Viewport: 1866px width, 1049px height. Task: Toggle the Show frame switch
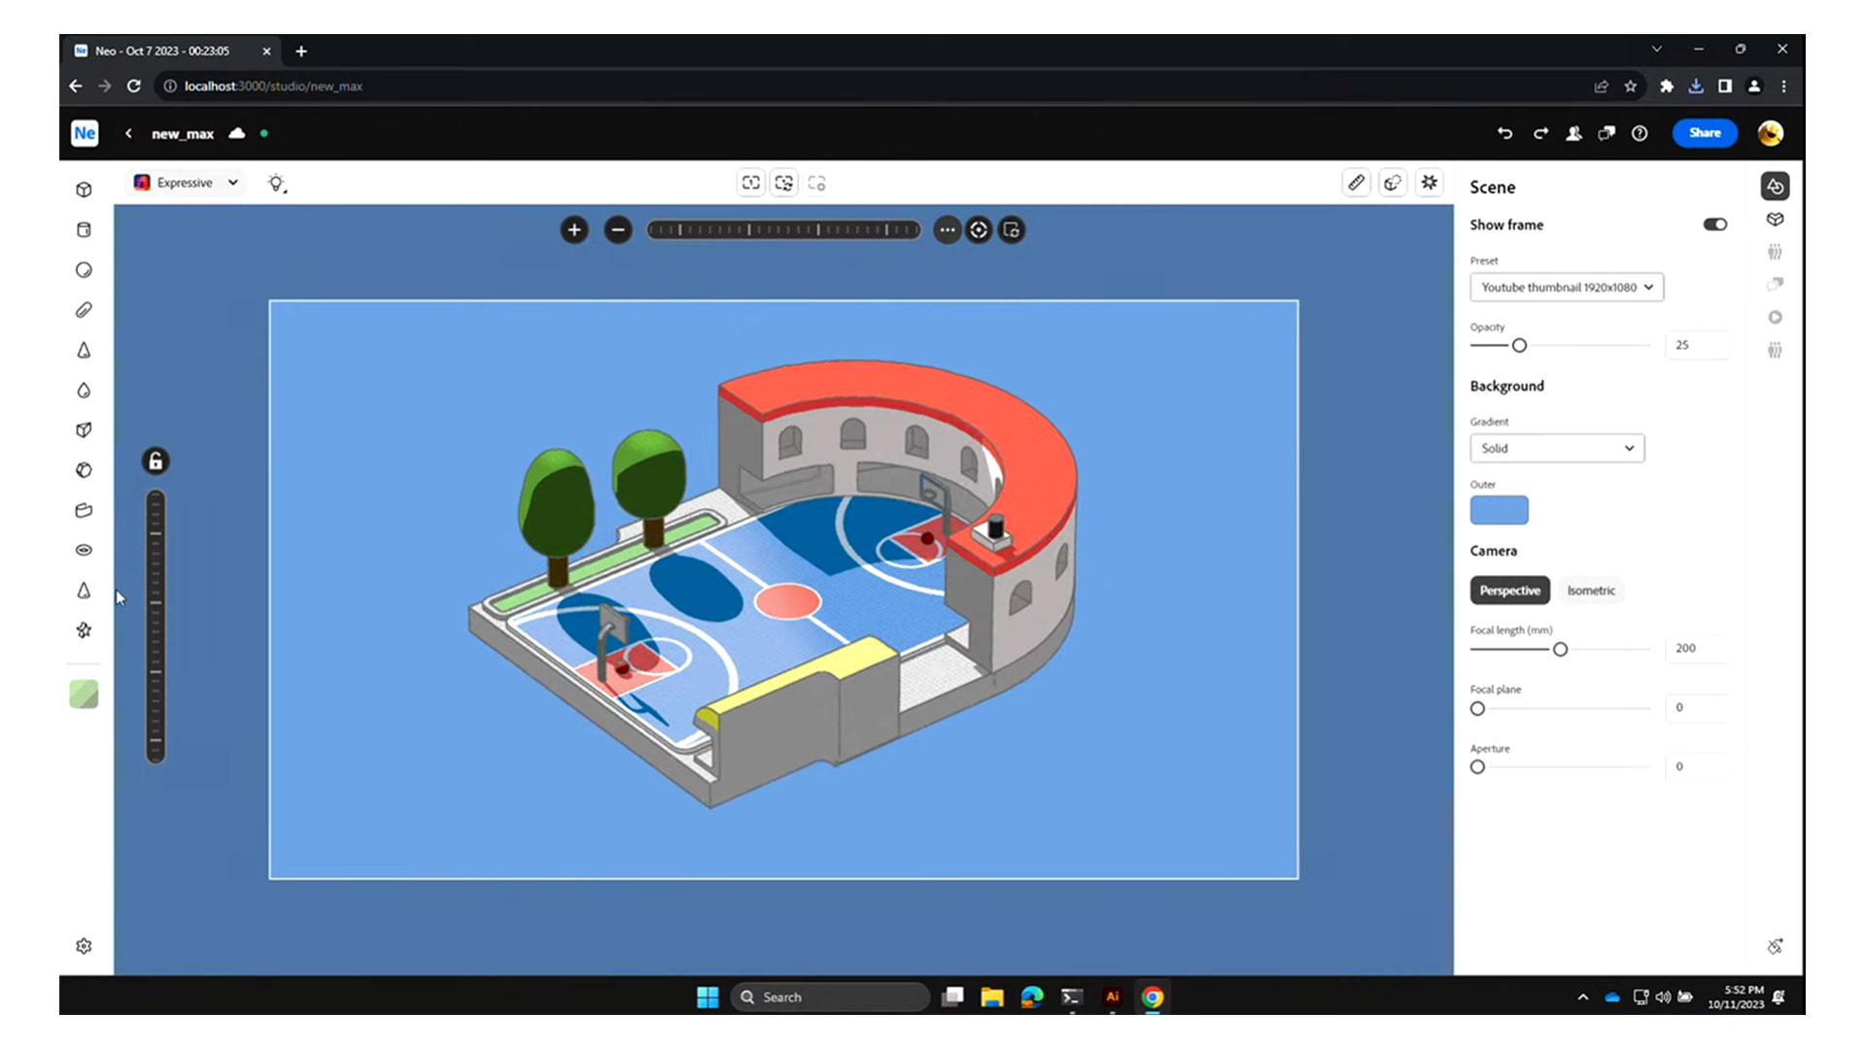[x=1714, y=224]
